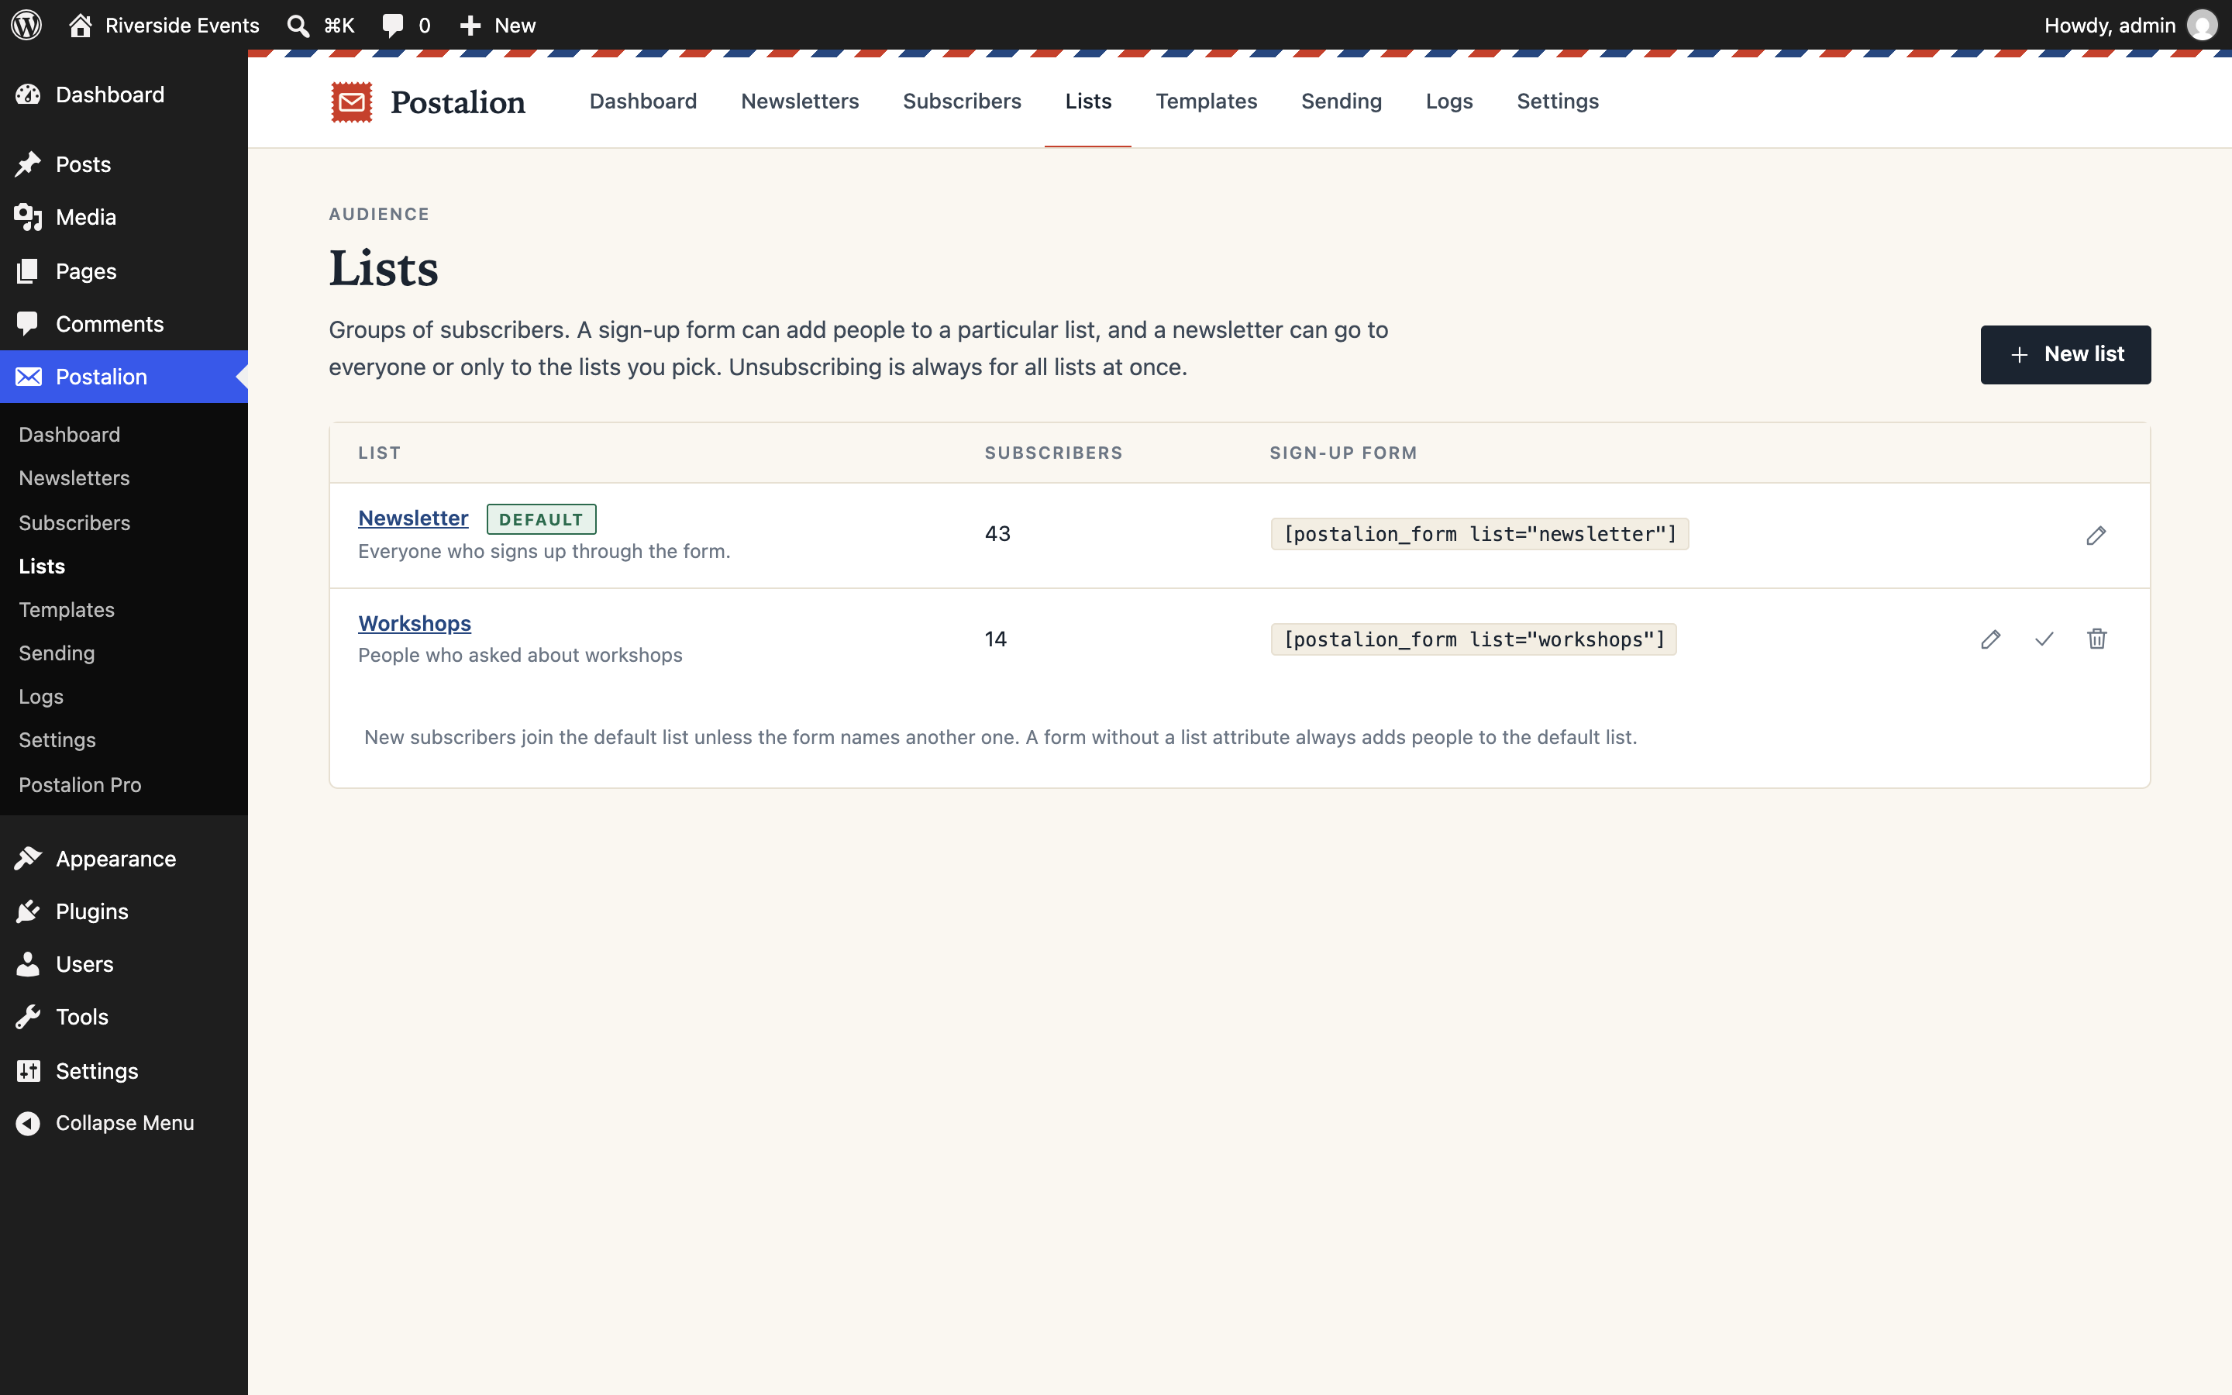Click the WordPress Dashboard sidebar item

click(x=123, y=95)
